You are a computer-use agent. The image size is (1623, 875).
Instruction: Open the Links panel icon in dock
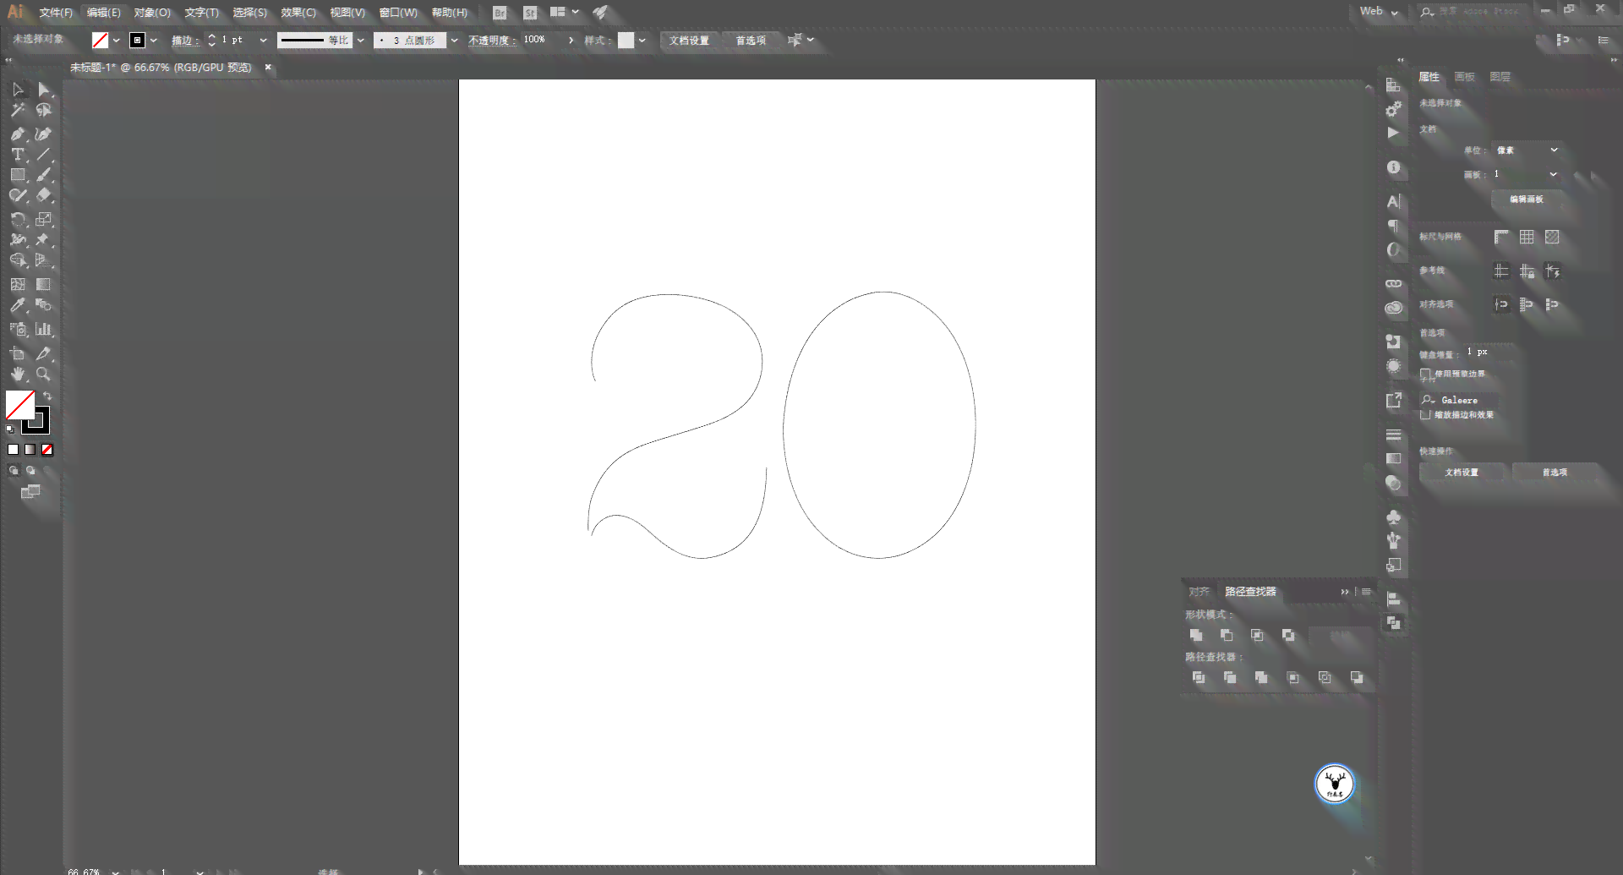1394,283
